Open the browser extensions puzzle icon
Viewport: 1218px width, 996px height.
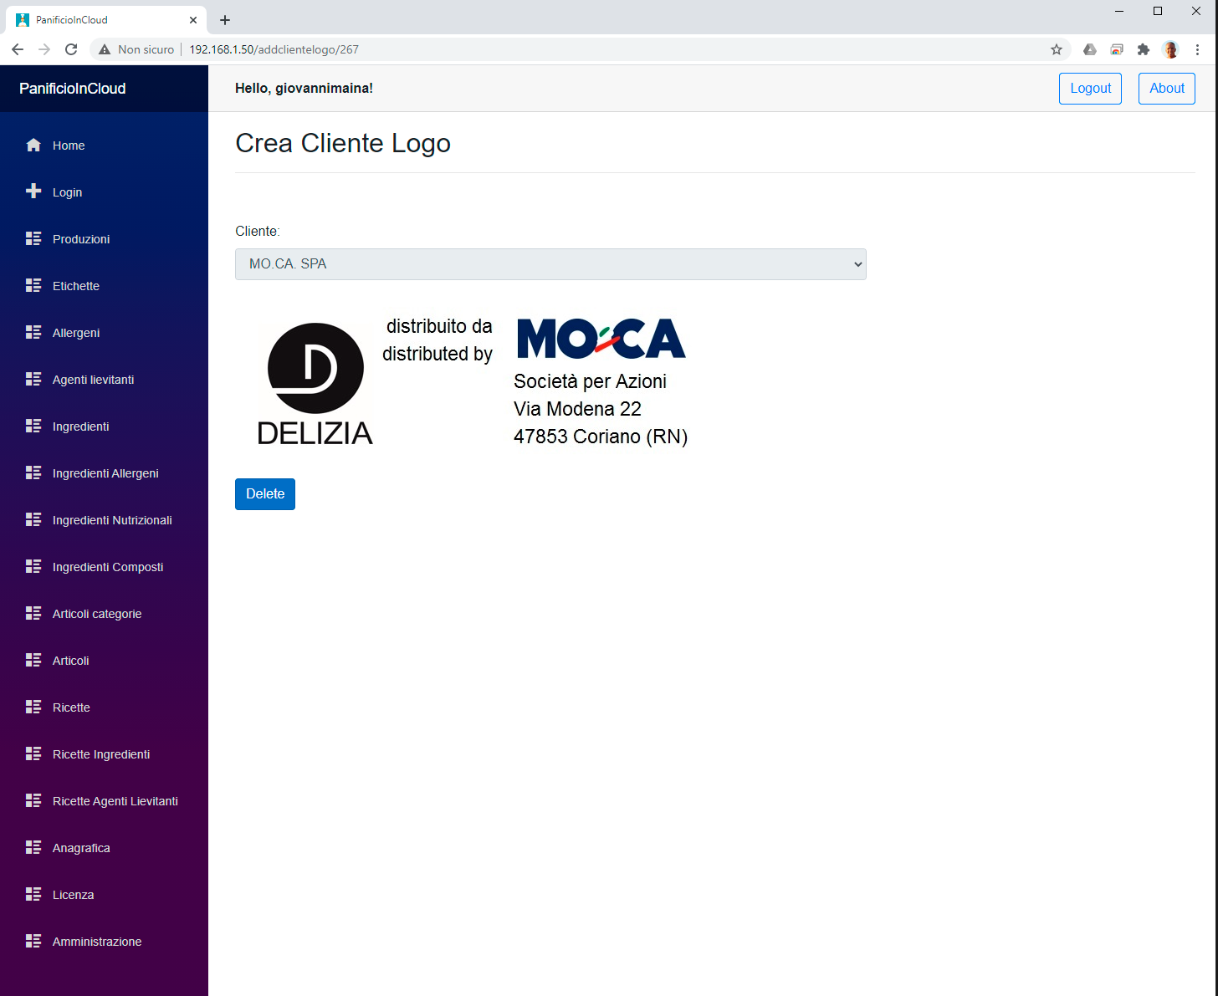point(1144,49)
